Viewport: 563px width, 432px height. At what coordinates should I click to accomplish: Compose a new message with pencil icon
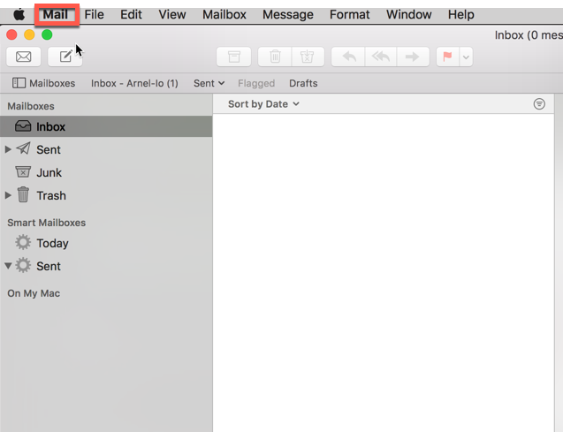(65, 57)
